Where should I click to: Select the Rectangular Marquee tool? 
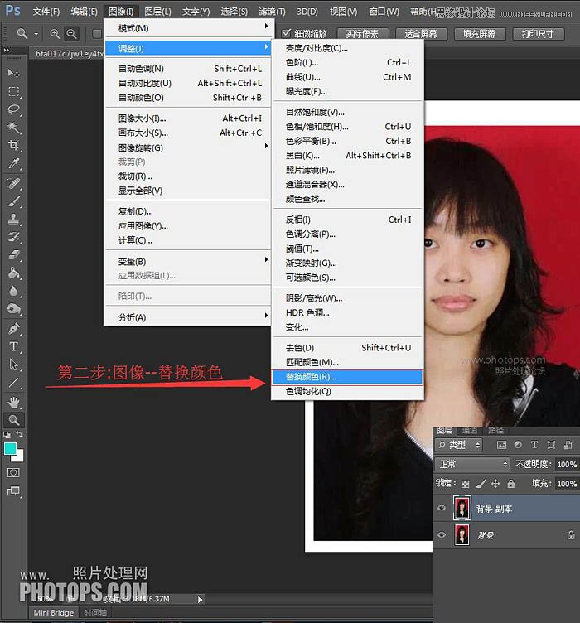[x=13, y=91]
